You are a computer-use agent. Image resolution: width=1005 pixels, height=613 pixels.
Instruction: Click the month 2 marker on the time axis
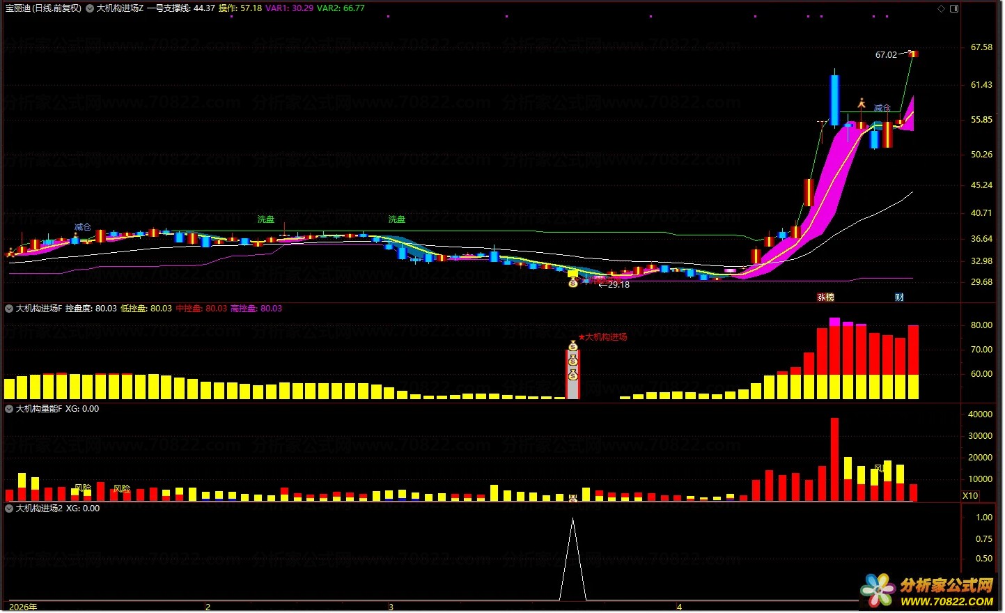click(x=208, y=607)
